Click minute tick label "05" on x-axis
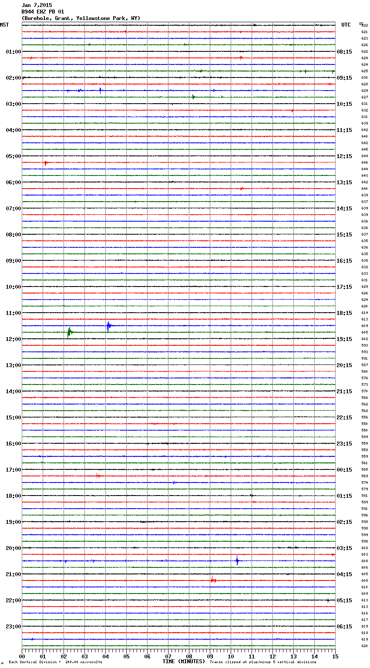Image resolution: width=370 pixels, height=668 pixels. point(126,656)
